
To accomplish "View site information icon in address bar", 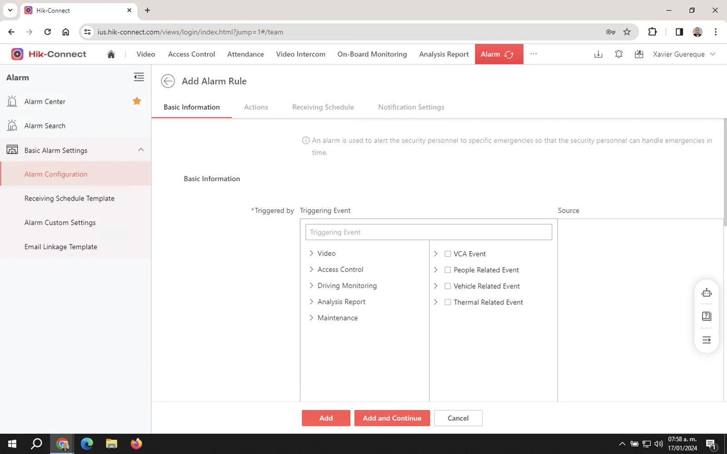I will point(87,32).
